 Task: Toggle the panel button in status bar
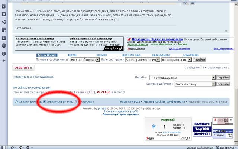click(4, 146)
